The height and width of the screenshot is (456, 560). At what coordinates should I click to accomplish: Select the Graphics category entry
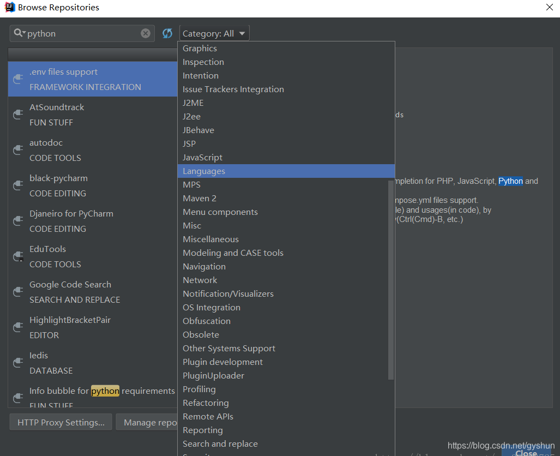[x=200, y=48]
